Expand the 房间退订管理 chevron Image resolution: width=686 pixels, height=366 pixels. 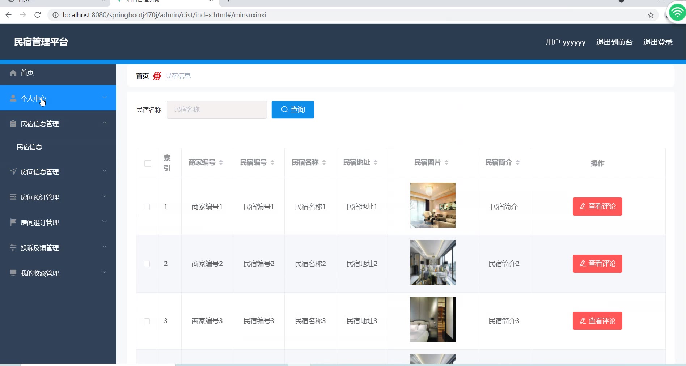pos(105,221)
